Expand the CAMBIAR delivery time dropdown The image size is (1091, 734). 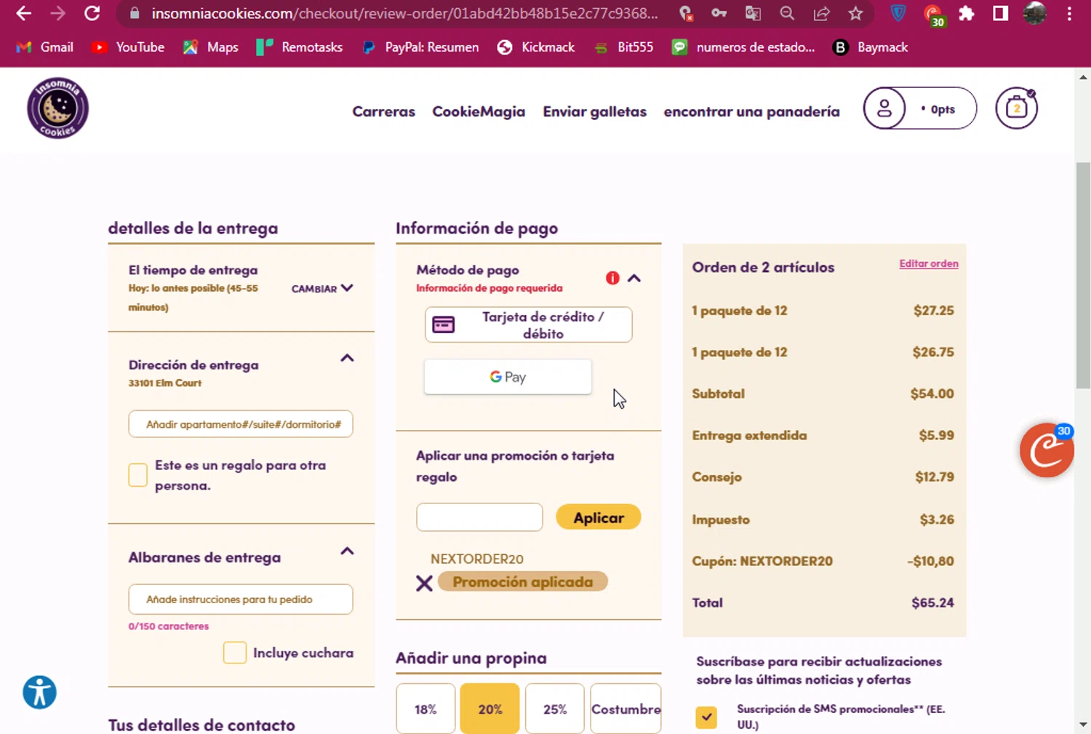[322, 288]
